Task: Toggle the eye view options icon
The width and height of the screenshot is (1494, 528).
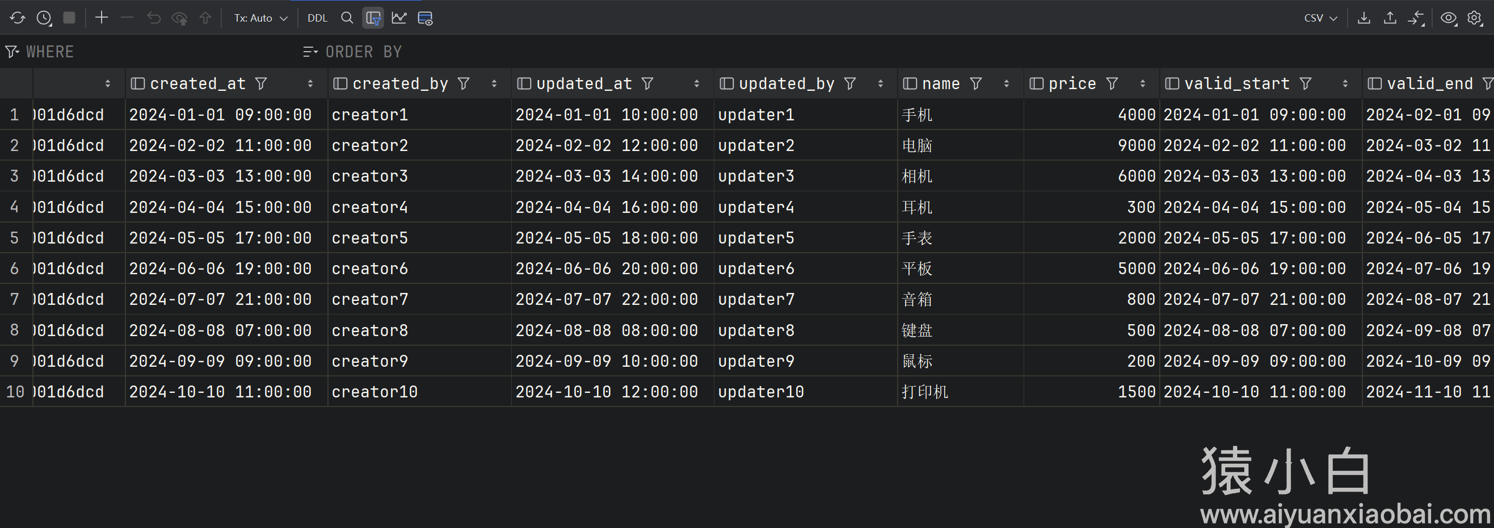Action: [1448, 18]
